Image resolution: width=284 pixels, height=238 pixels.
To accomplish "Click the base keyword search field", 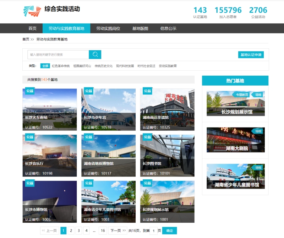I will point(58,54).
